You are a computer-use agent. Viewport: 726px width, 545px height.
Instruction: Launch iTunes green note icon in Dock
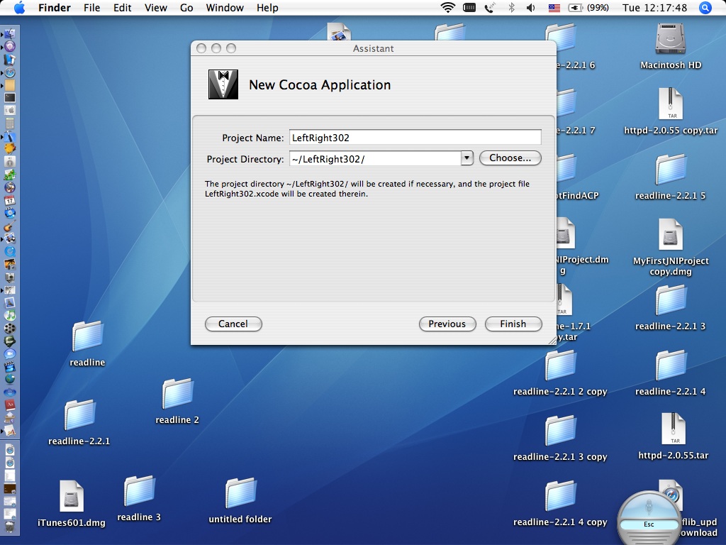point(10,316)
